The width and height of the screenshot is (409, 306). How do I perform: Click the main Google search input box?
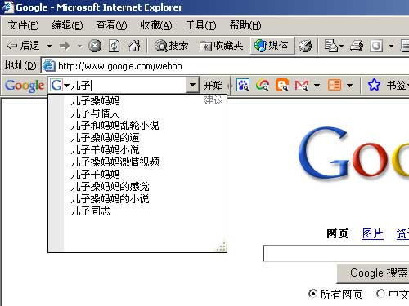[x=336, y=254]
